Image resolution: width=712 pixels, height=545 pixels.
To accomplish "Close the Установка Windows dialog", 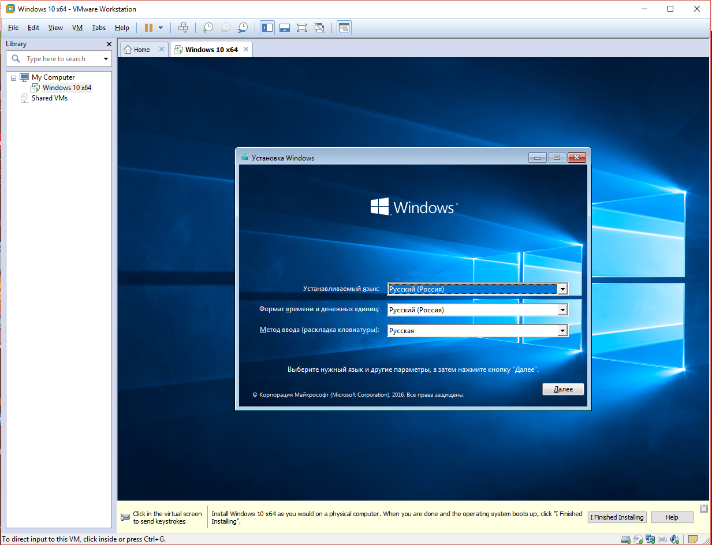I will 577,158.
